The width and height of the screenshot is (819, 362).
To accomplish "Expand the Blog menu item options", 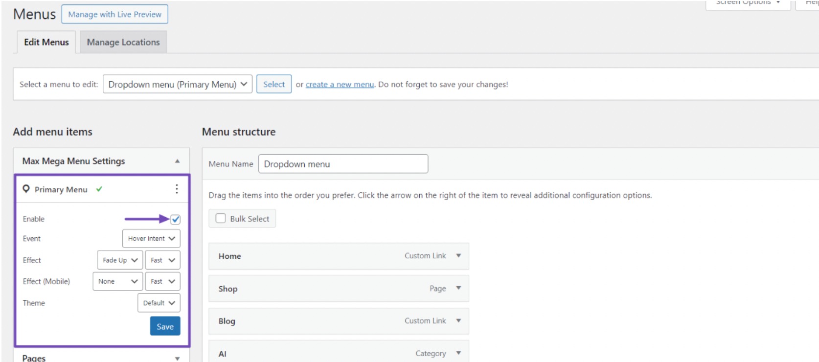I will 458,321.
